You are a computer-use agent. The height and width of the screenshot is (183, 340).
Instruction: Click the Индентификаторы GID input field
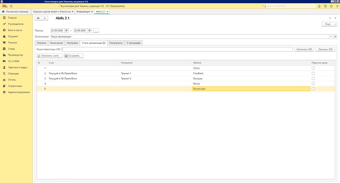click(x=176, y=49)
